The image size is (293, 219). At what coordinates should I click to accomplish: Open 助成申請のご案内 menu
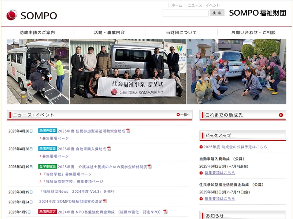[x=37, y=32]
